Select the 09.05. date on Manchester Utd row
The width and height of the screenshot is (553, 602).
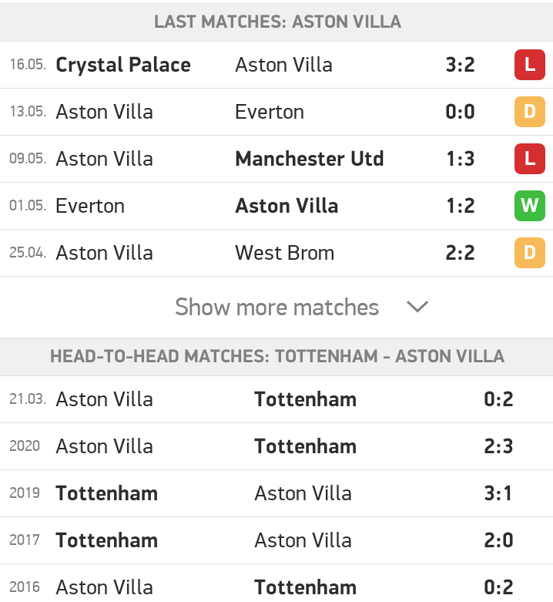click(x=28, y=158)
